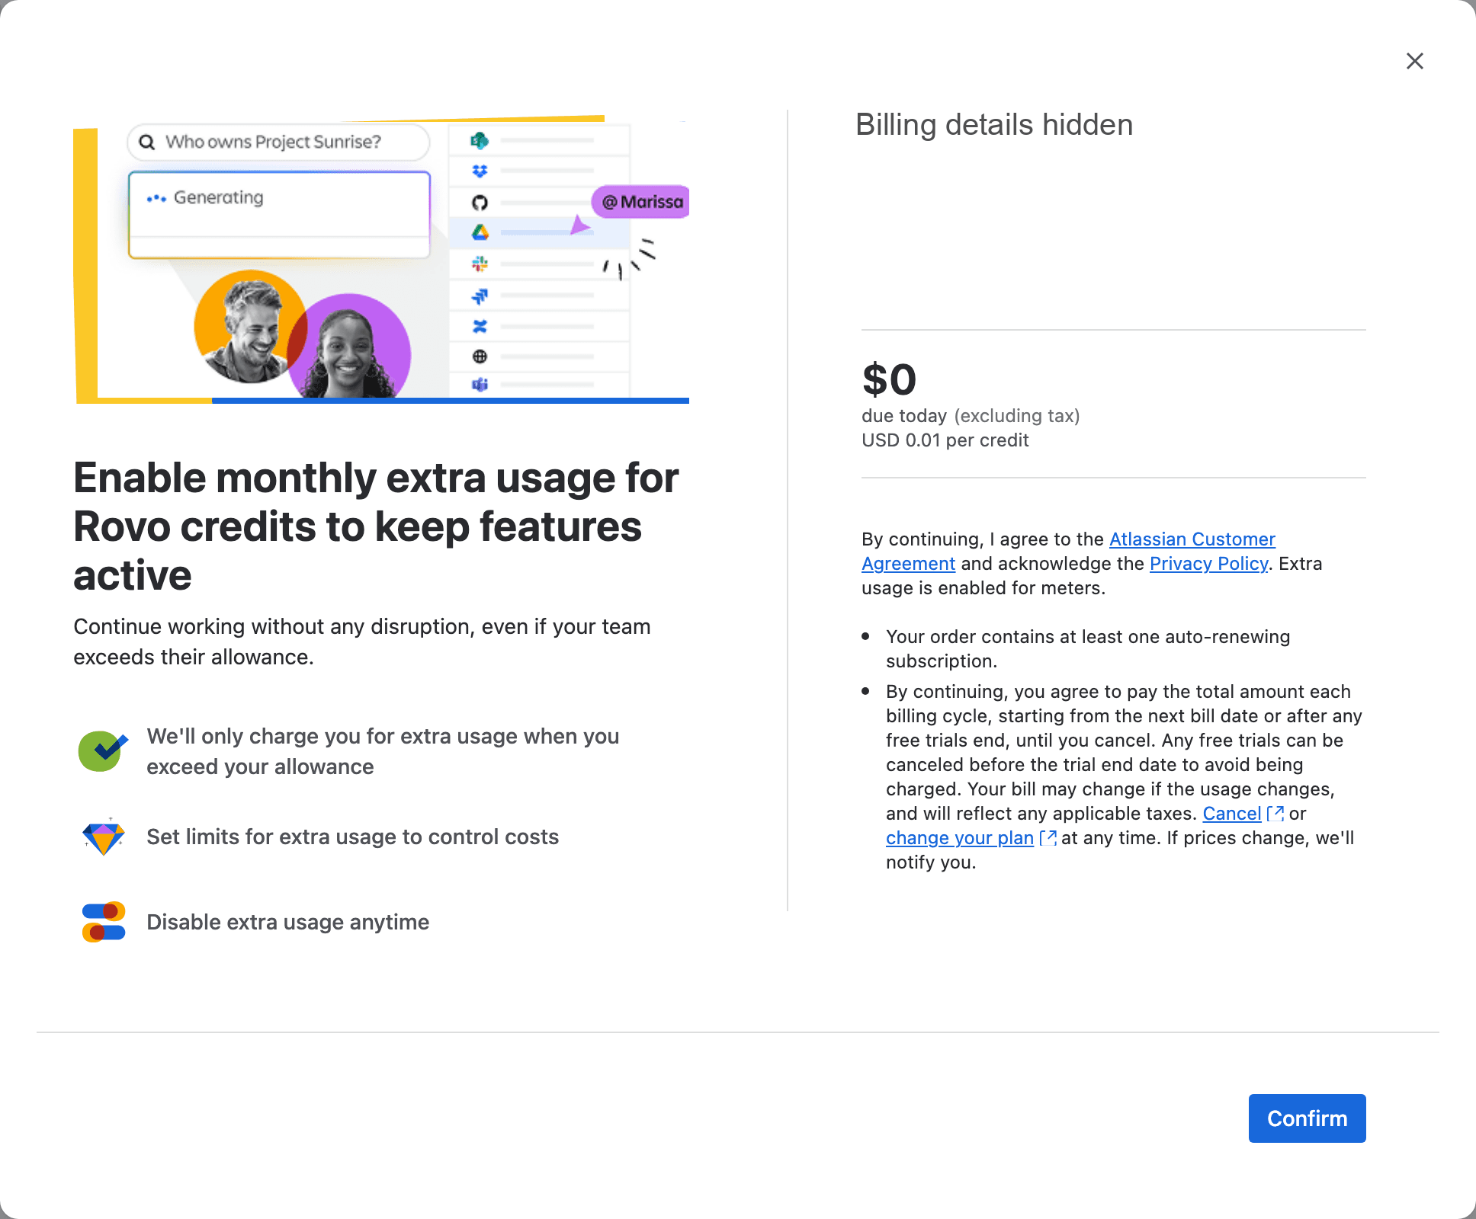Click the Rovo illustration image
This screenshot has width=1476, height=1219.
381,259
